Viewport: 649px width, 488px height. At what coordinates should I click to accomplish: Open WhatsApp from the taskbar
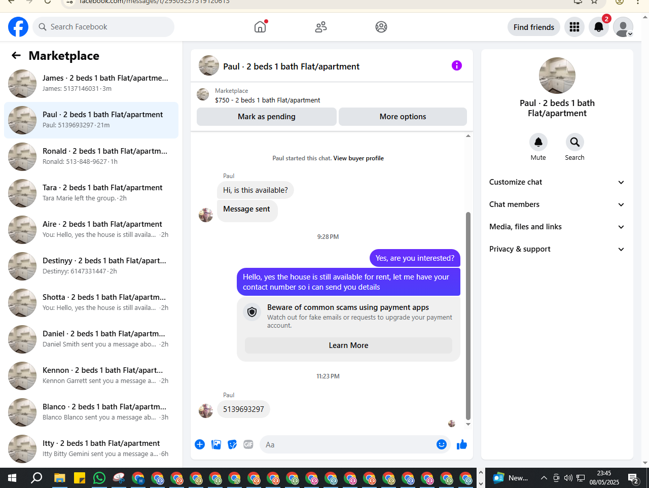(x=99, y=478)
